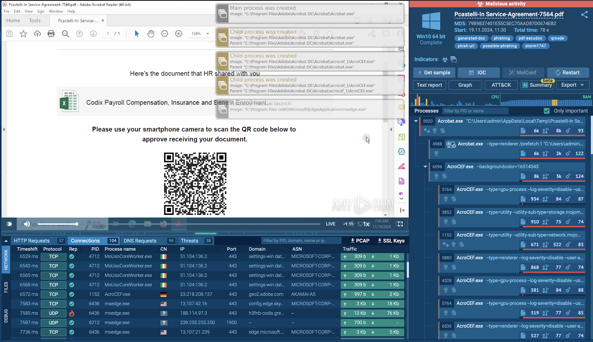Collapse the Acrobat.exe 5920 process tree
This screenshot has height=342, width=593.
pyautogui.click(x=416, y=121)
